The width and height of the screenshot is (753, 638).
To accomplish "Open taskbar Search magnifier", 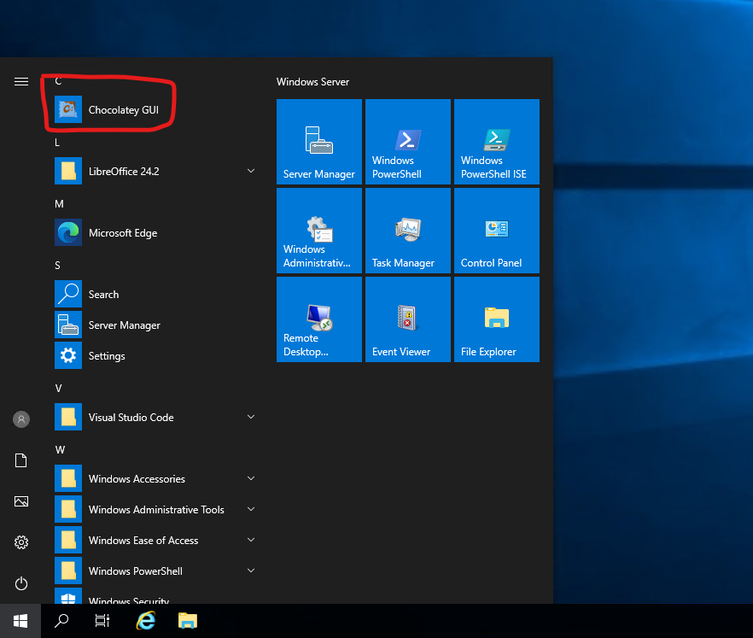I will [x=61, y=621].
